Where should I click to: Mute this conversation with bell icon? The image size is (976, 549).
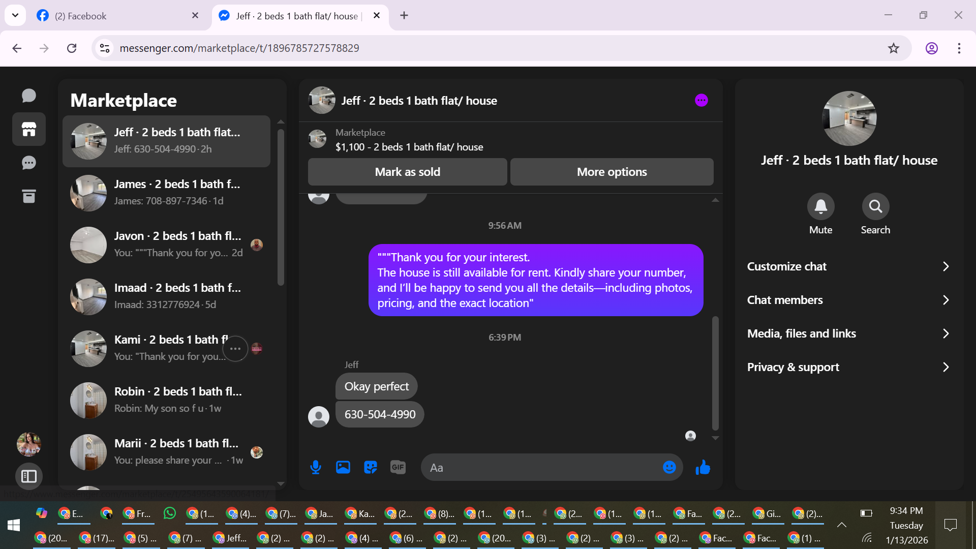click(820, 206)
